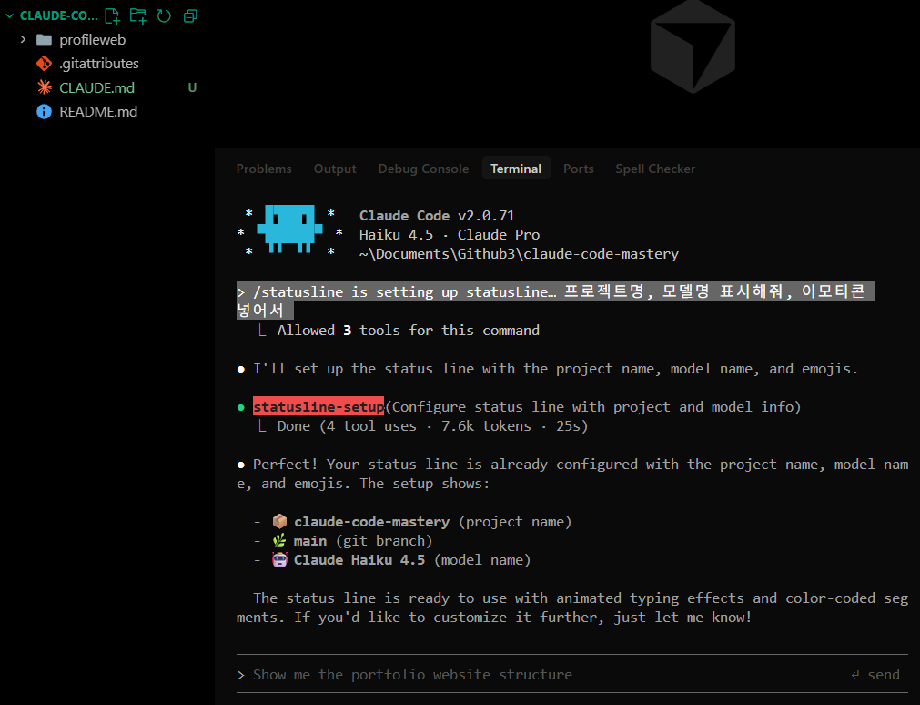Click the send hint in prompt box

click(875, 674)
